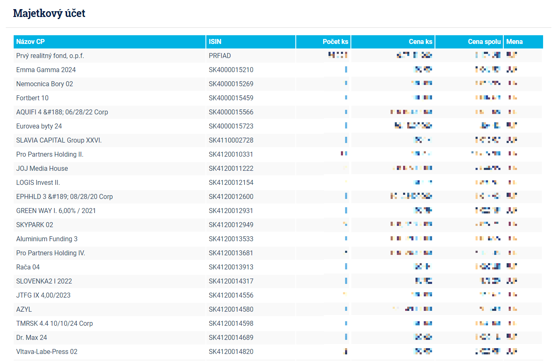Click the ISIN value SK4120013533

[231, 239]
